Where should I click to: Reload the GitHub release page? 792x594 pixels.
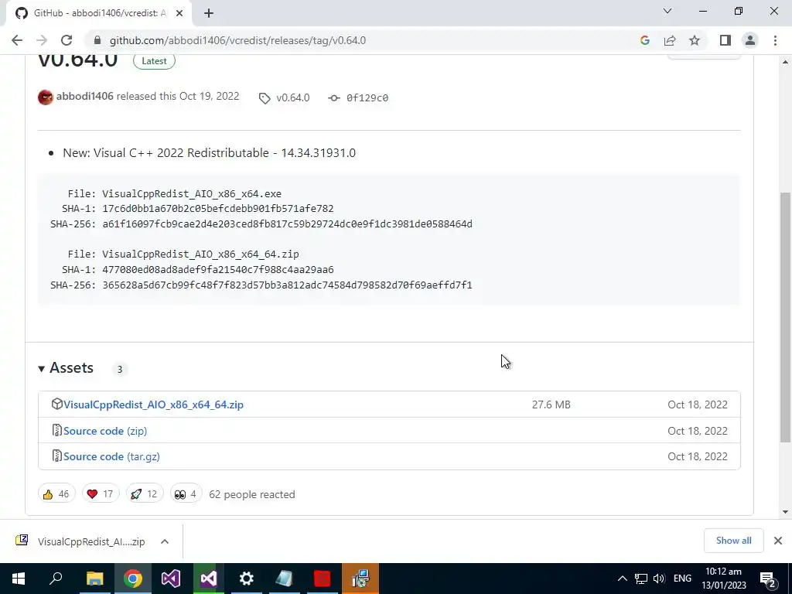(x=67, y=40)
